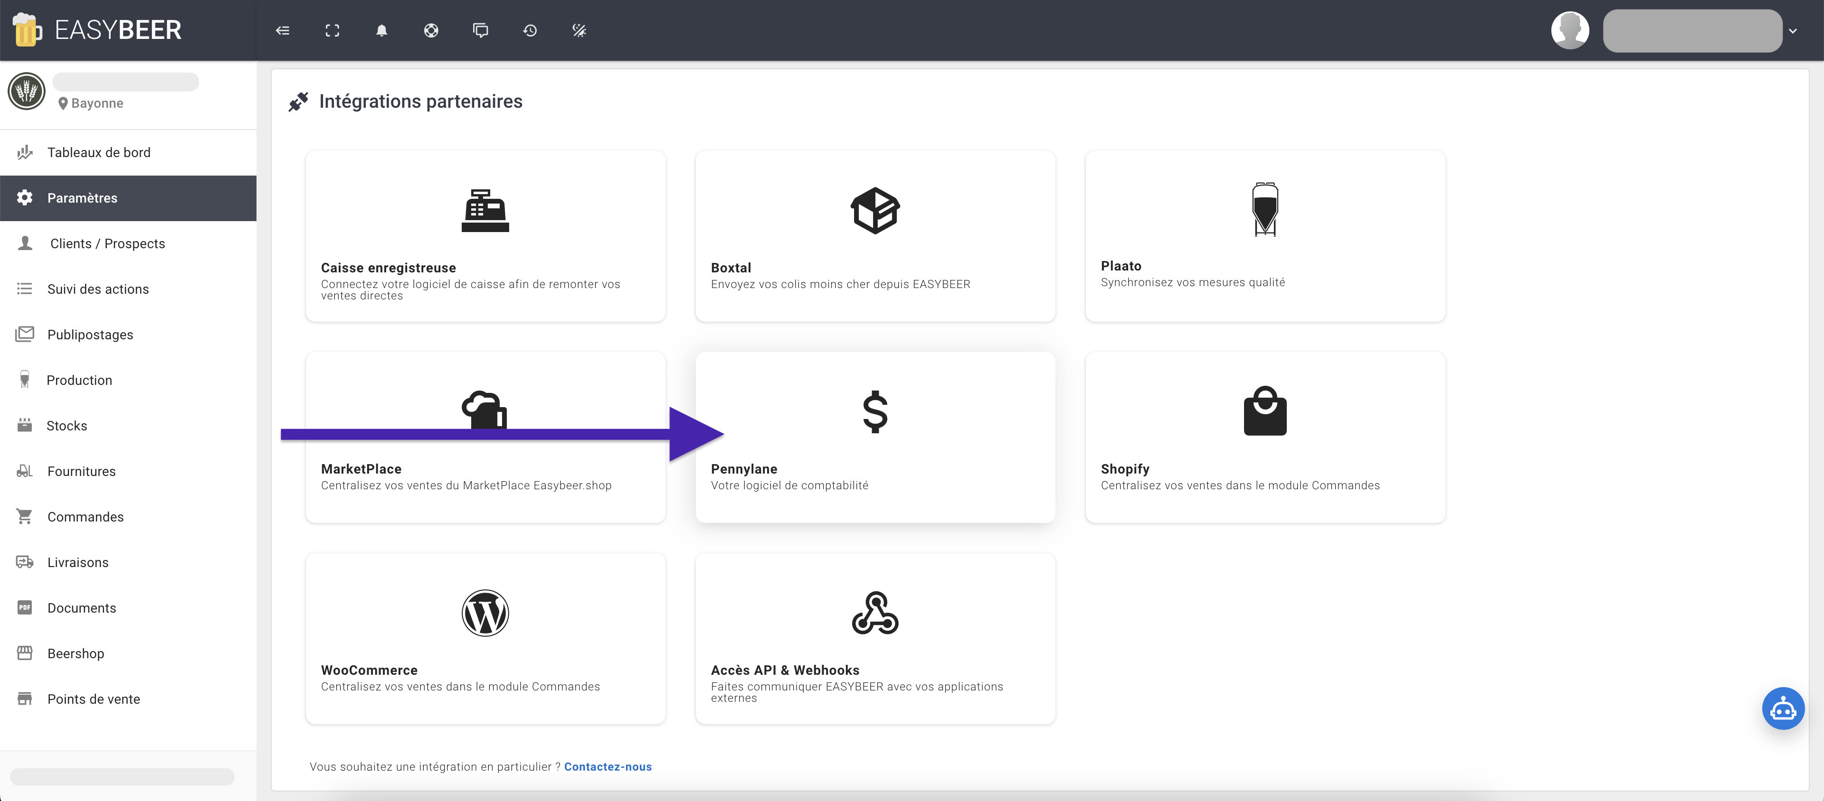Open Fournitures menu item
Screen dimensions: 1824x801
128,471
